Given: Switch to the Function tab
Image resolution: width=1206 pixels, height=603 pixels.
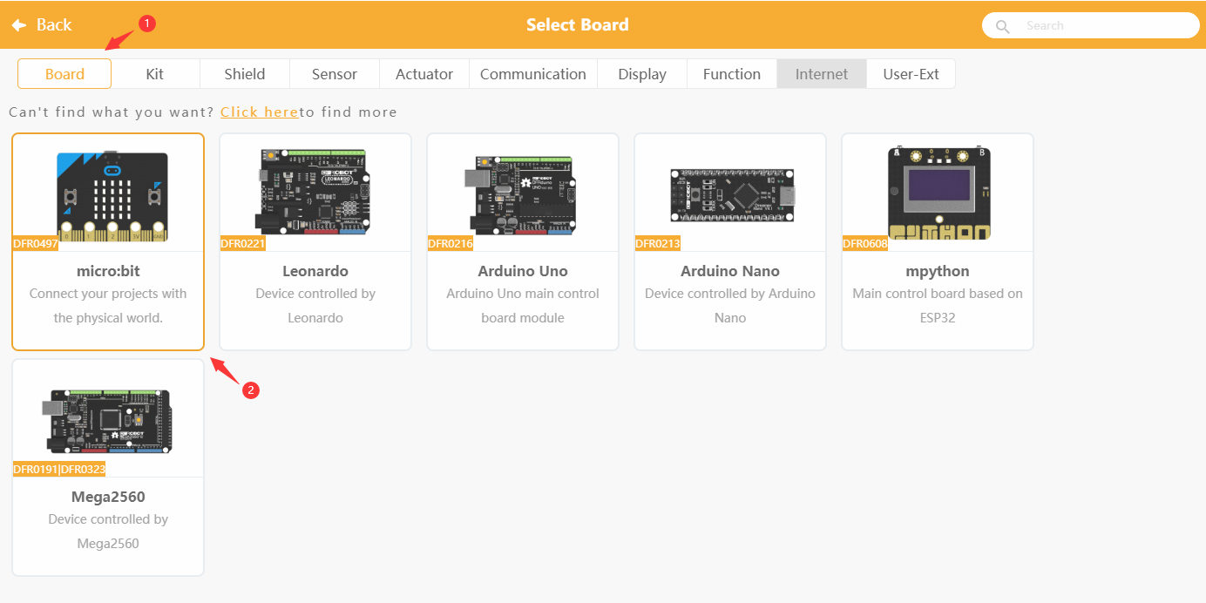Looking at the screenshot, I should coord(732,74).
